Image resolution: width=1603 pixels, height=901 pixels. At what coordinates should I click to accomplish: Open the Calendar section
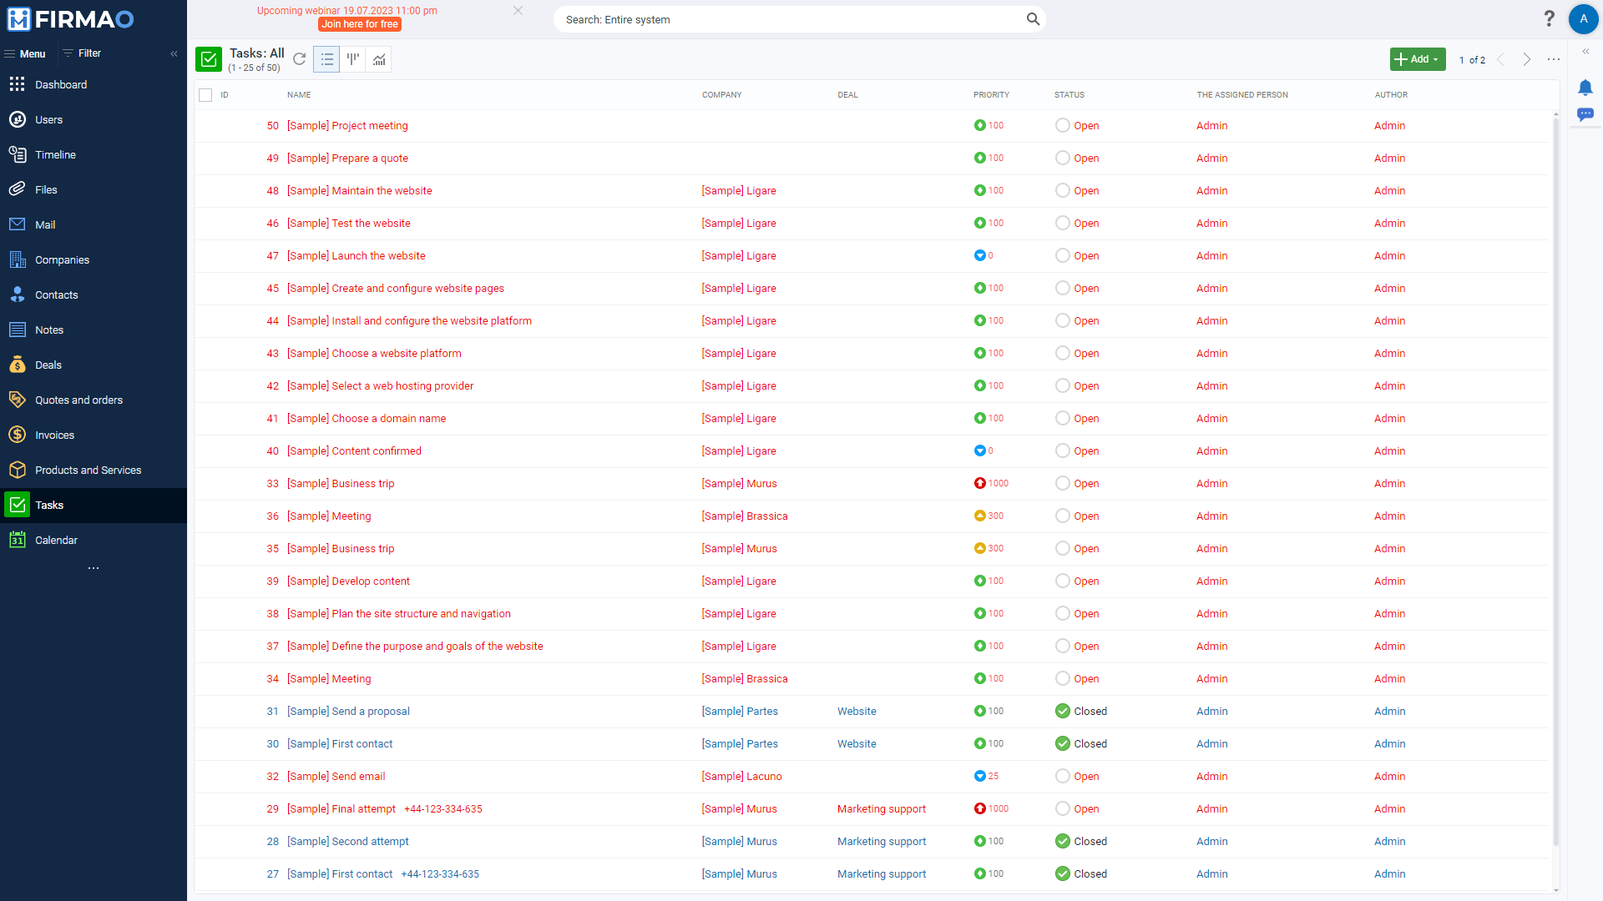(x=55, y=540)
